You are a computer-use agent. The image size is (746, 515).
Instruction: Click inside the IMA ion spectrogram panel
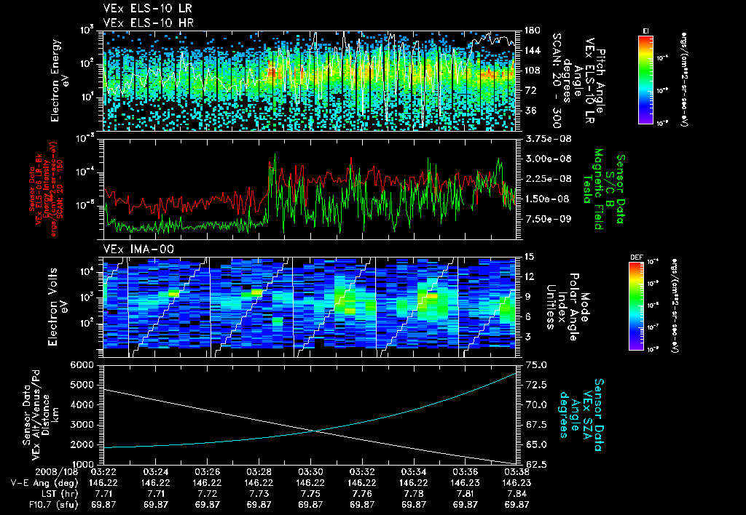click(x=309, y=307)
